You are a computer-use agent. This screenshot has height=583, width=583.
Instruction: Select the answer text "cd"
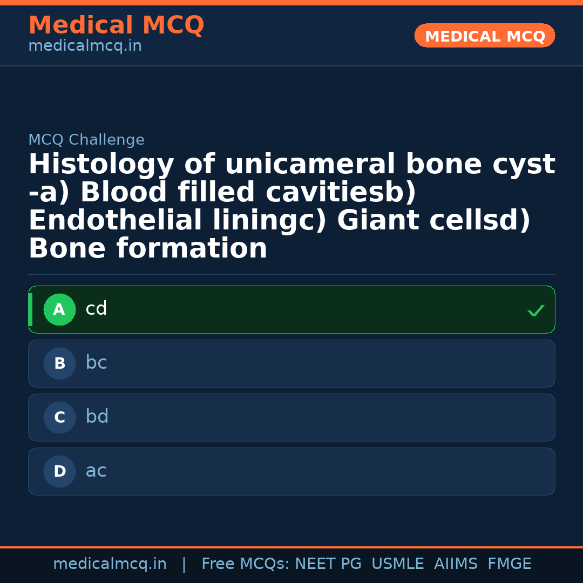(96, 309)
